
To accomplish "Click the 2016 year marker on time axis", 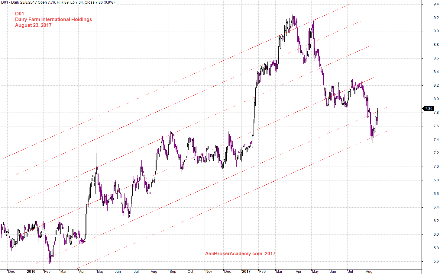I will pos(31,272).
